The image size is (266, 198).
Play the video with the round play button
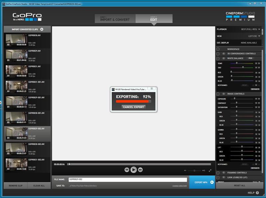pyautogui.click(x=134, y=170)
